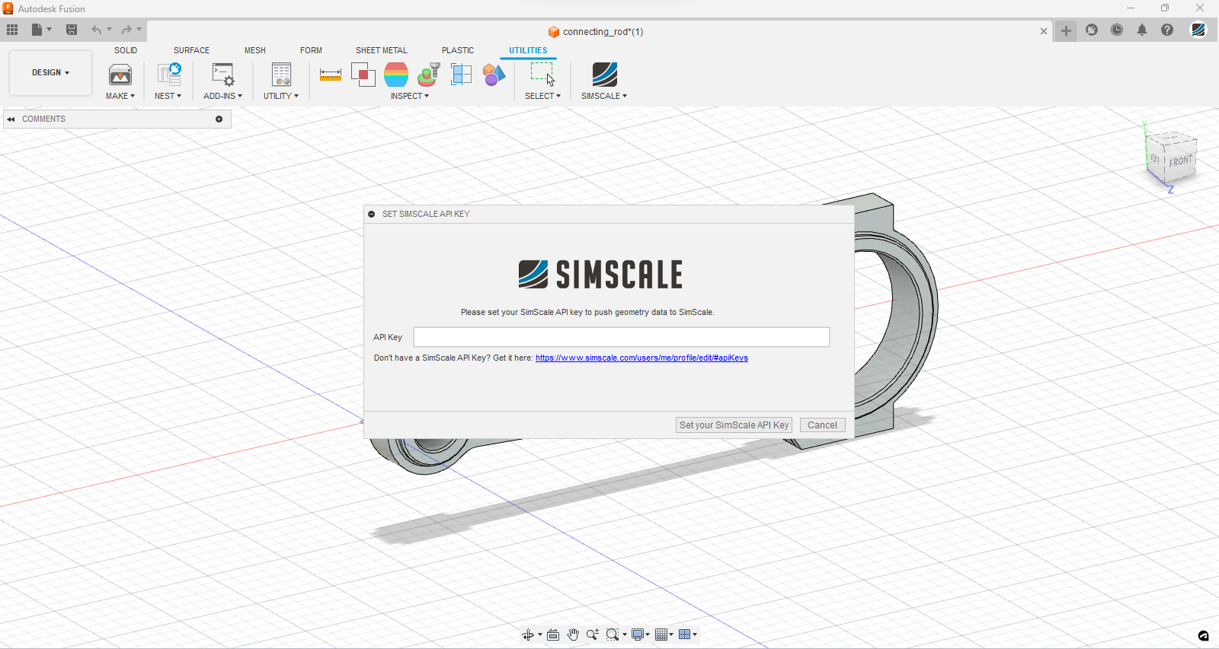
Task: Expand the NEST dropdown menu
Action: (168, 96)
